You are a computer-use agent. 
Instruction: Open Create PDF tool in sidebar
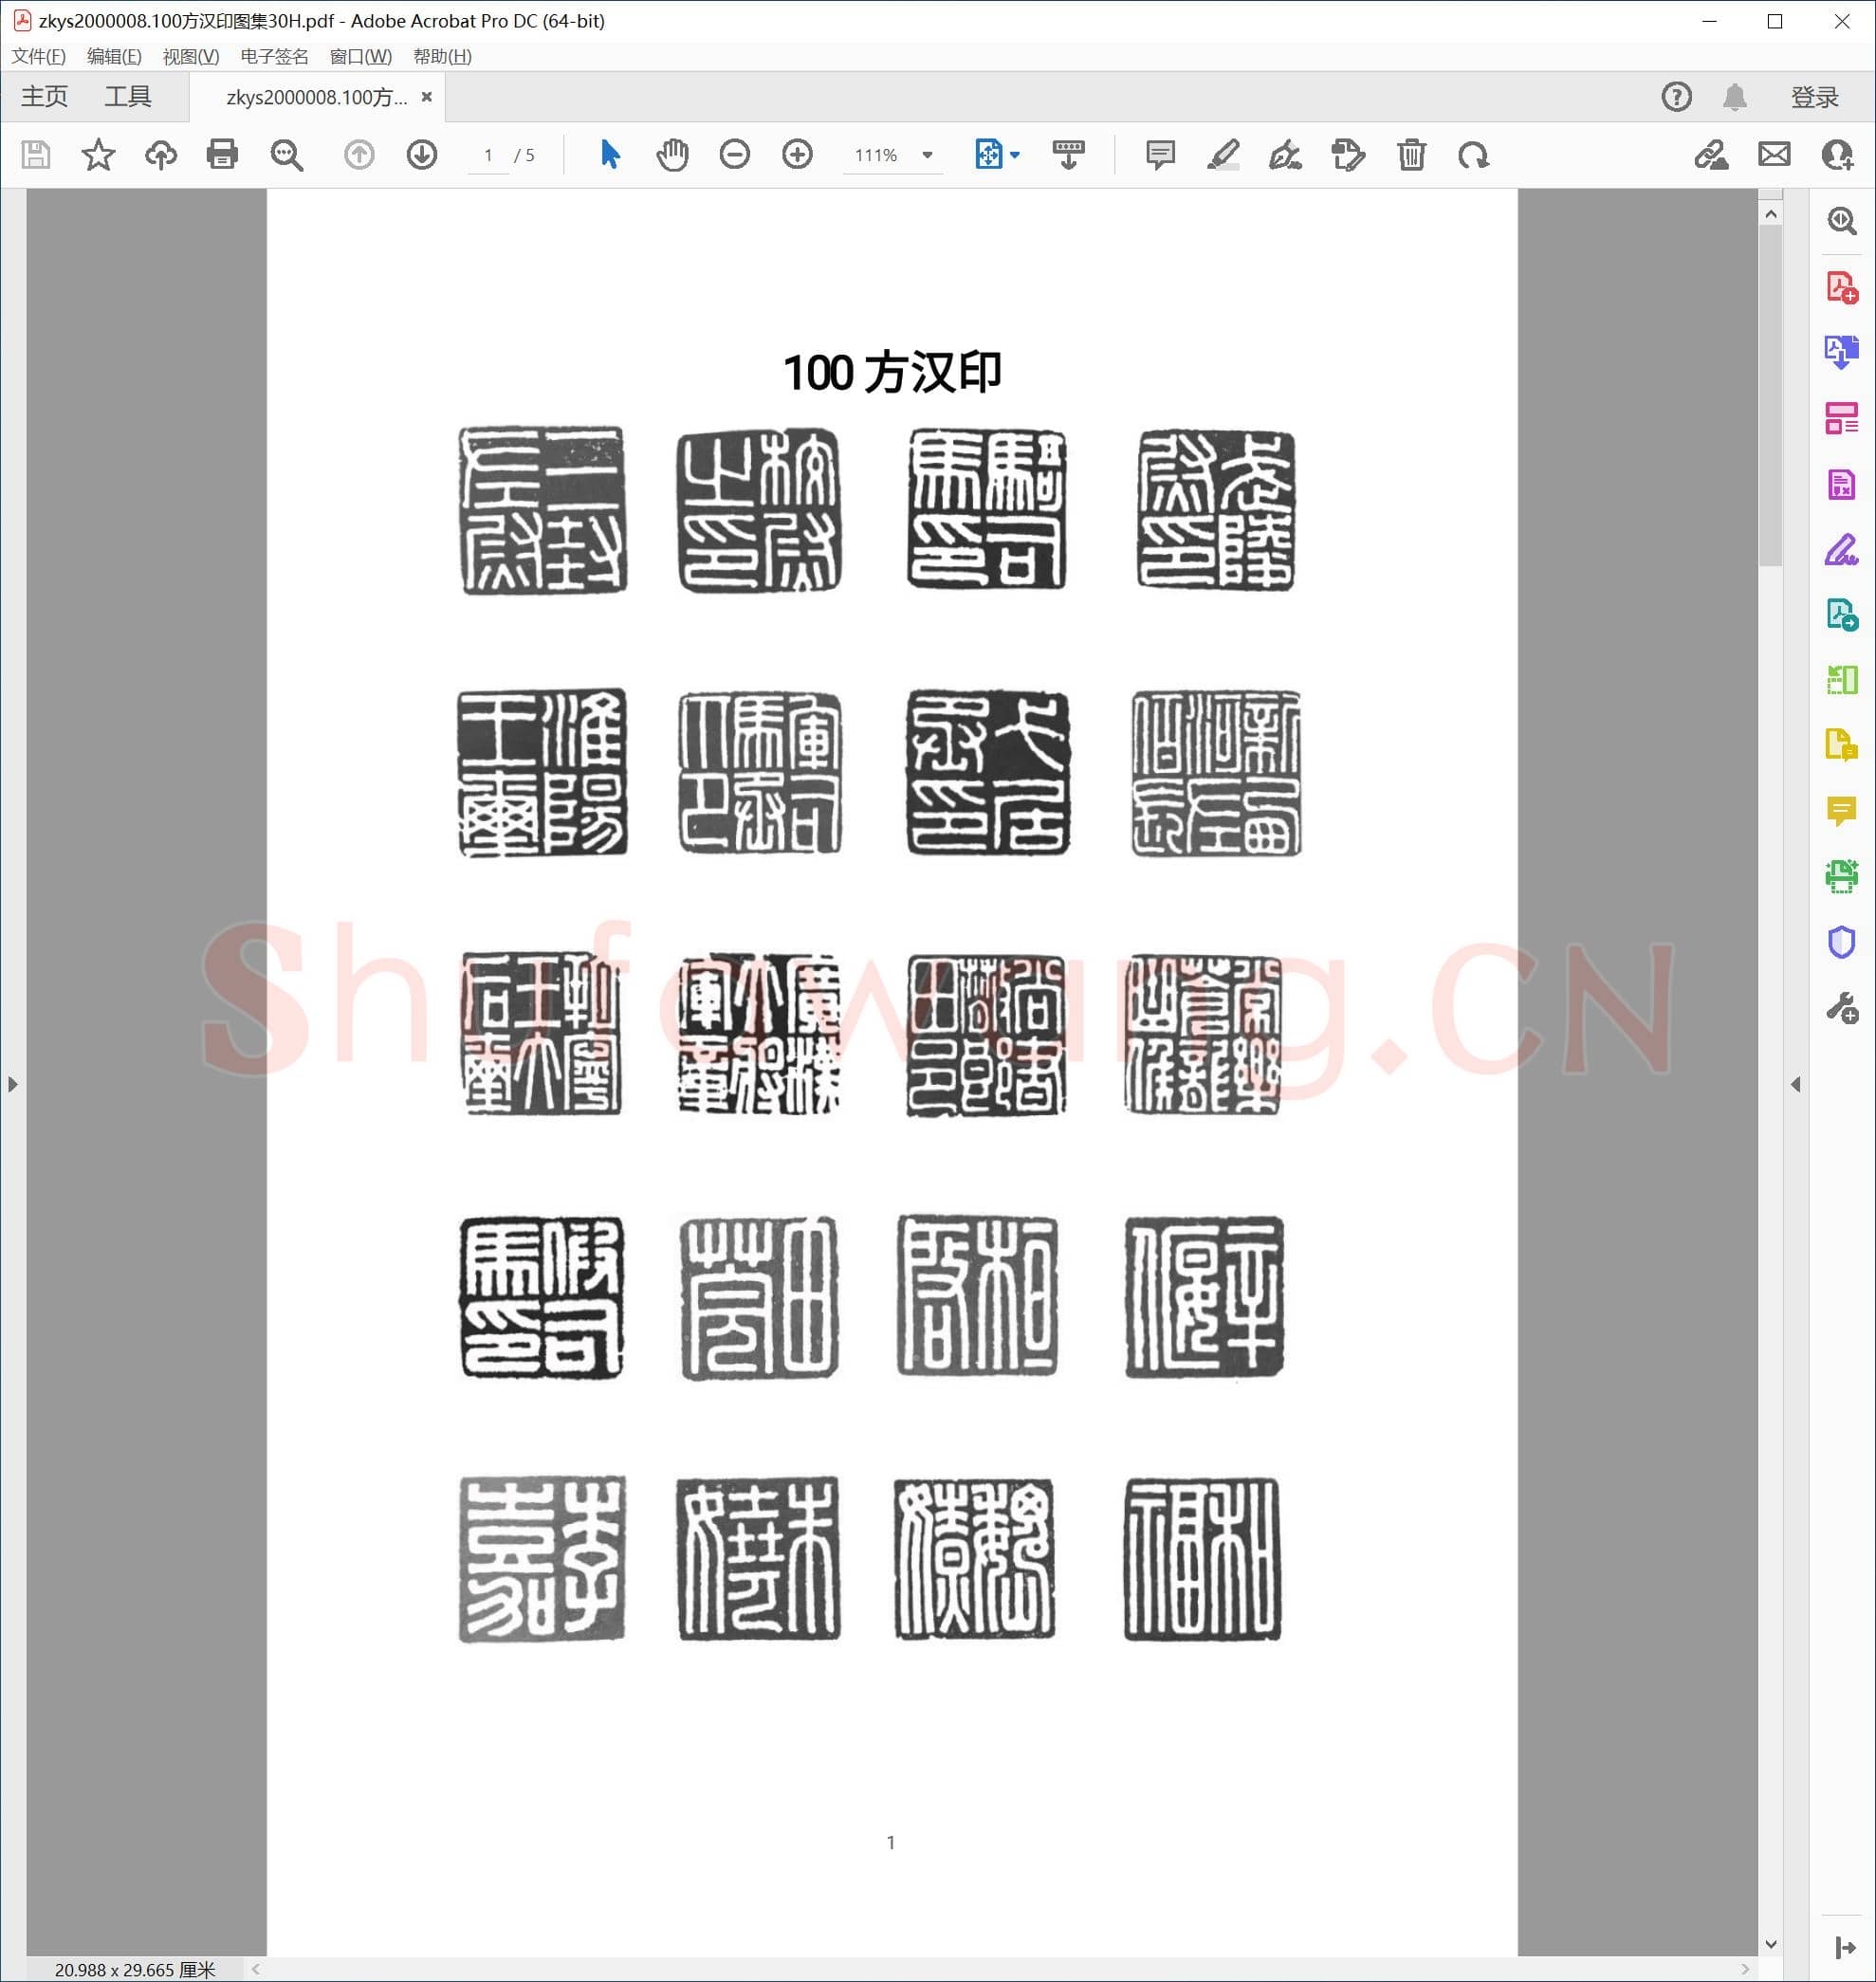pyautogui.click(x=1841, y=288)
